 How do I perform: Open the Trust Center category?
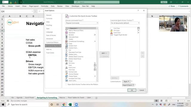tap(53, 53)
